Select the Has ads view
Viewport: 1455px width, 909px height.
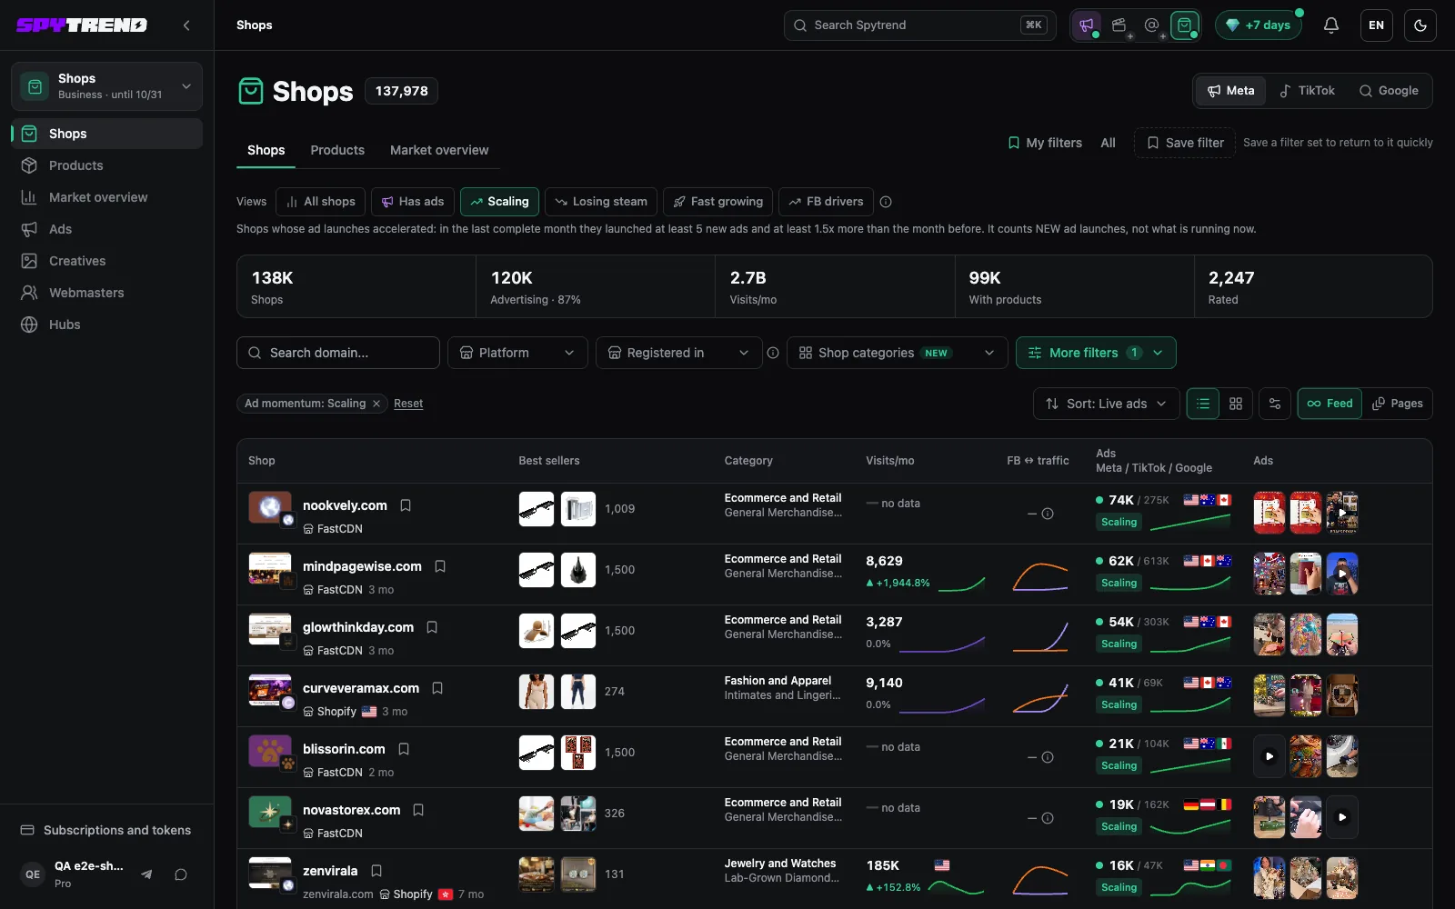tap(413, 202)
